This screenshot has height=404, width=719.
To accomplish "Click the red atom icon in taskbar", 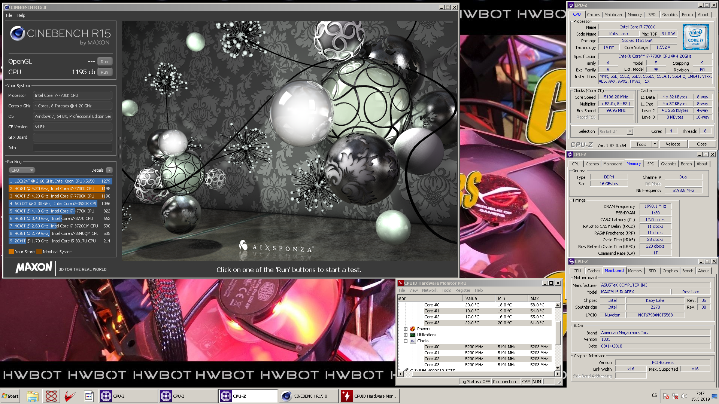I will 51,396.
